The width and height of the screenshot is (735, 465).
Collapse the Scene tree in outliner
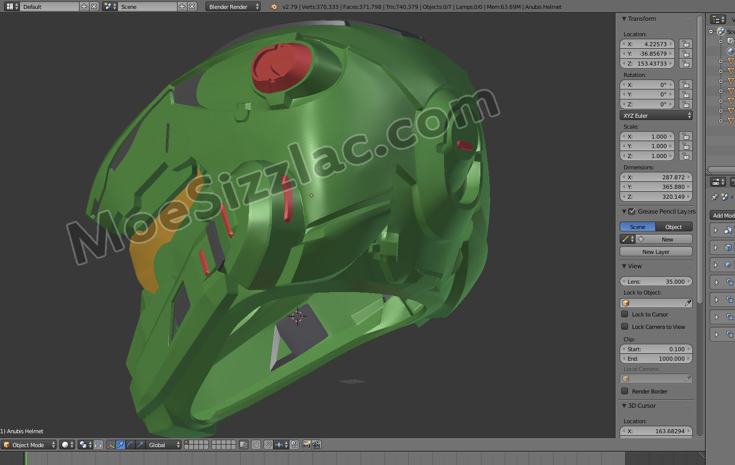click(711, 31)
